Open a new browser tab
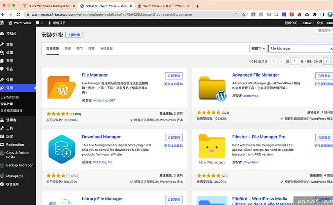This screenshot has width=333, height=205. [x=197, y=6]
